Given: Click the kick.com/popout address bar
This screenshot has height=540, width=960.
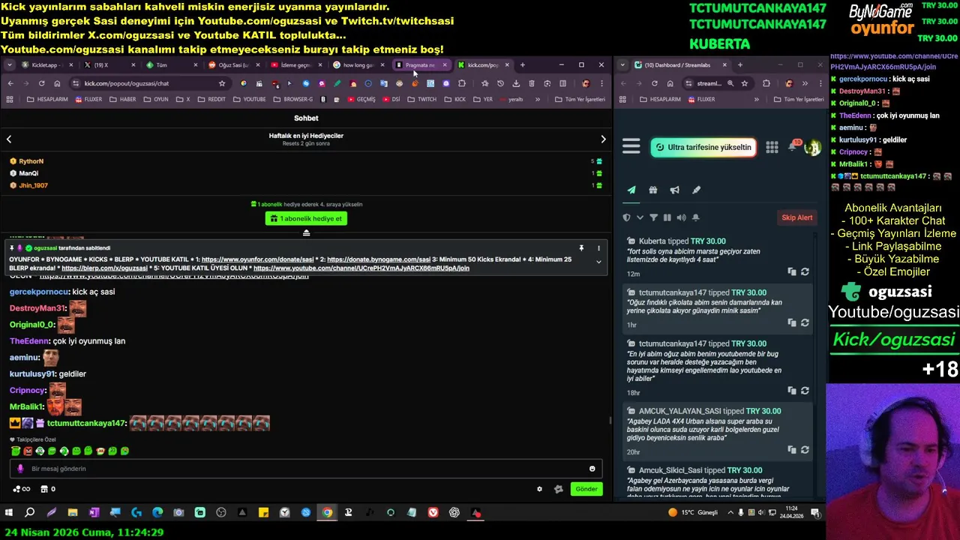Looking at the screenshot, I should pyautogui.click(x=150, y=83).
